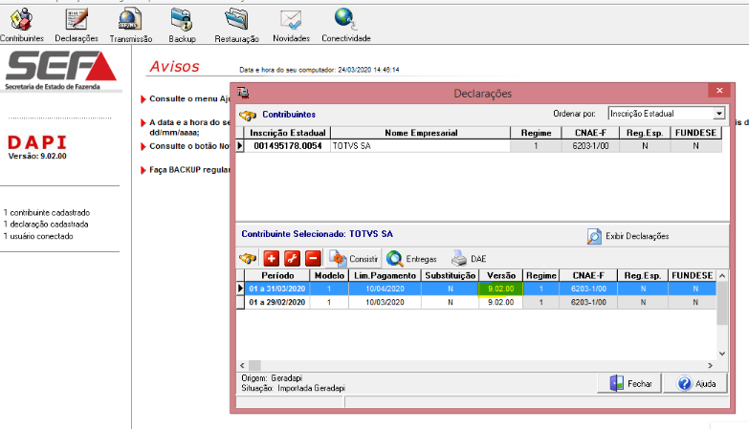
Task: Click the scroll up arrow of declarations list
Action: point(722,276)
